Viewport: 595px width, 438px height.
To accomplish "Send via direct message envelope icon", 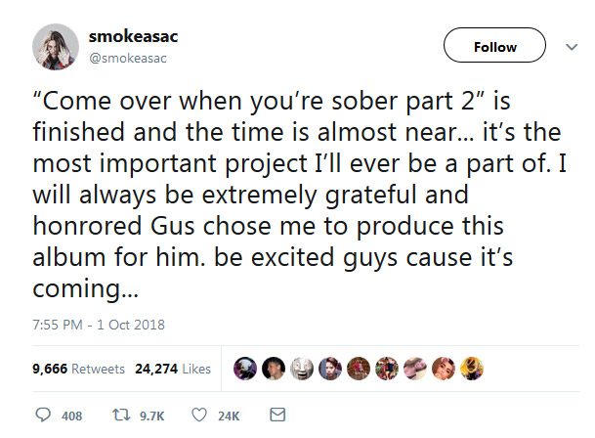I will coord(276,415).
